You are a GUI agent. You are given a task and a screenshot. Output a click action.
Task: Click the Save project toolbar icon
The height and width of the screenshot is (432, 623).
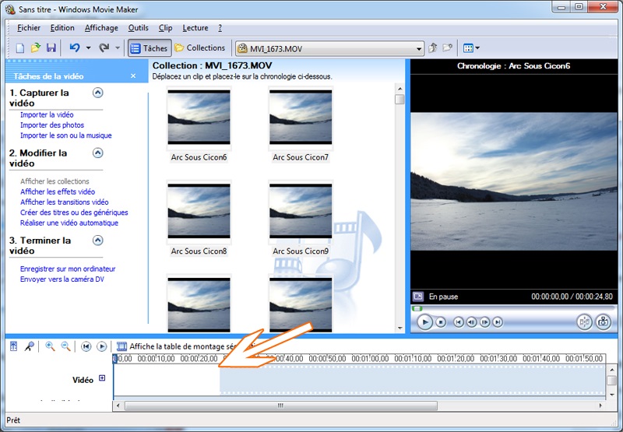[51, 48]
